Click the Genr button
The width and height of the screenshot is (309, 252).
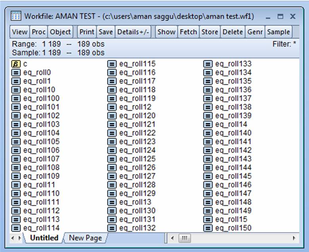click(x=255, y=32)
